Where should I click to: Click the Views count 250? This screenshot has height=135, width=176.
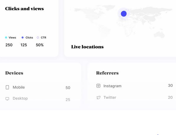(9, 45)
